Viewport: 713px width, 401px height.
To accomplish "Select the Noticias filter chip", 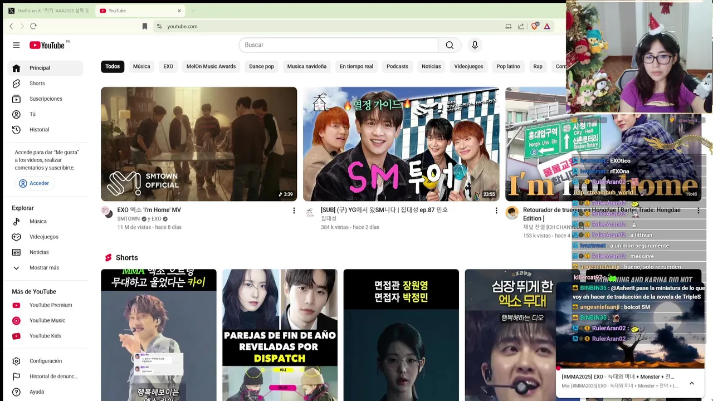I will [431, 67].
